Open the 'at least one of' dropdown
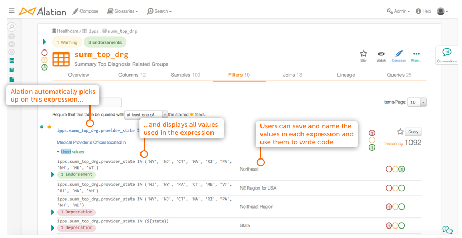This screenshot has width=462, height=238. point(146,115)
